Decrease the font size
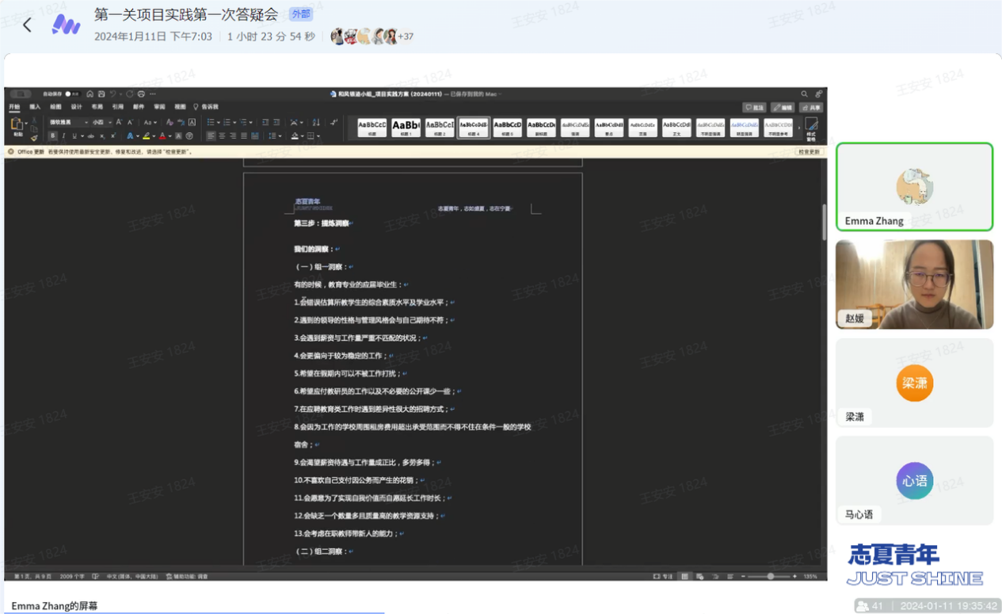 click(x=130, y=122)
